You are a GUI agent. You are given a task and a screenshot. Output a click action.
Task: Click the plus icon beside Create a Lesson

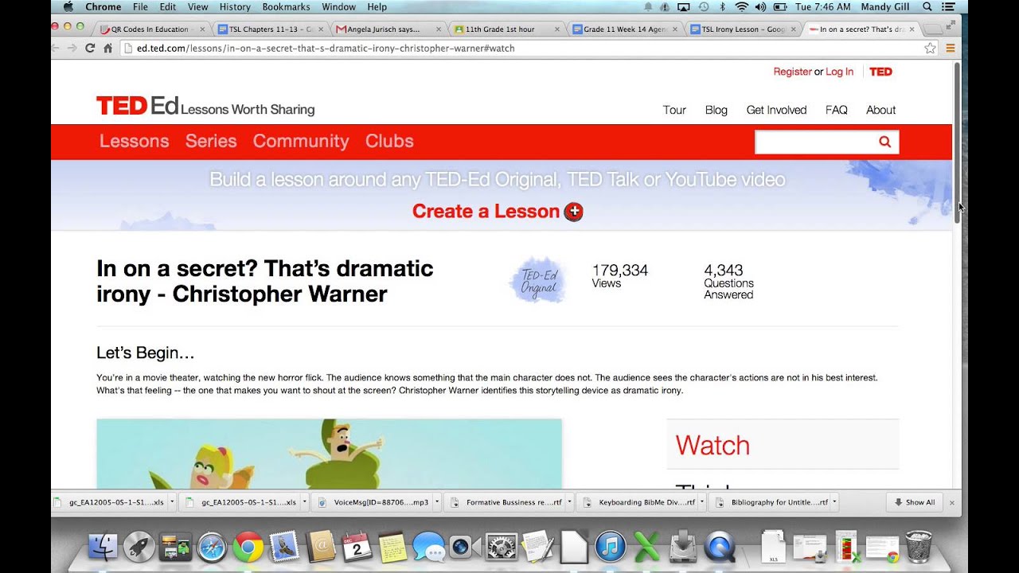573,212
